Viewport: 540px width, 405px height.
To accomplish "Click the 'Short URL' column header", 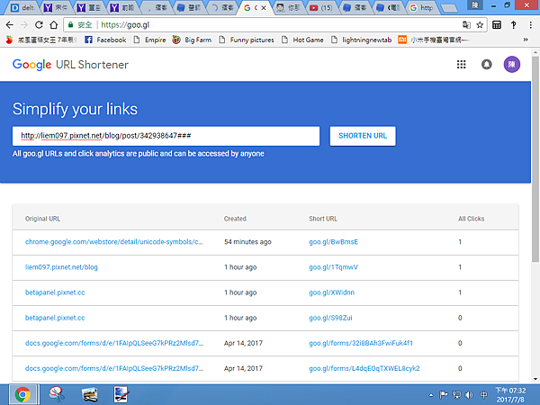I will pos(323,219).
